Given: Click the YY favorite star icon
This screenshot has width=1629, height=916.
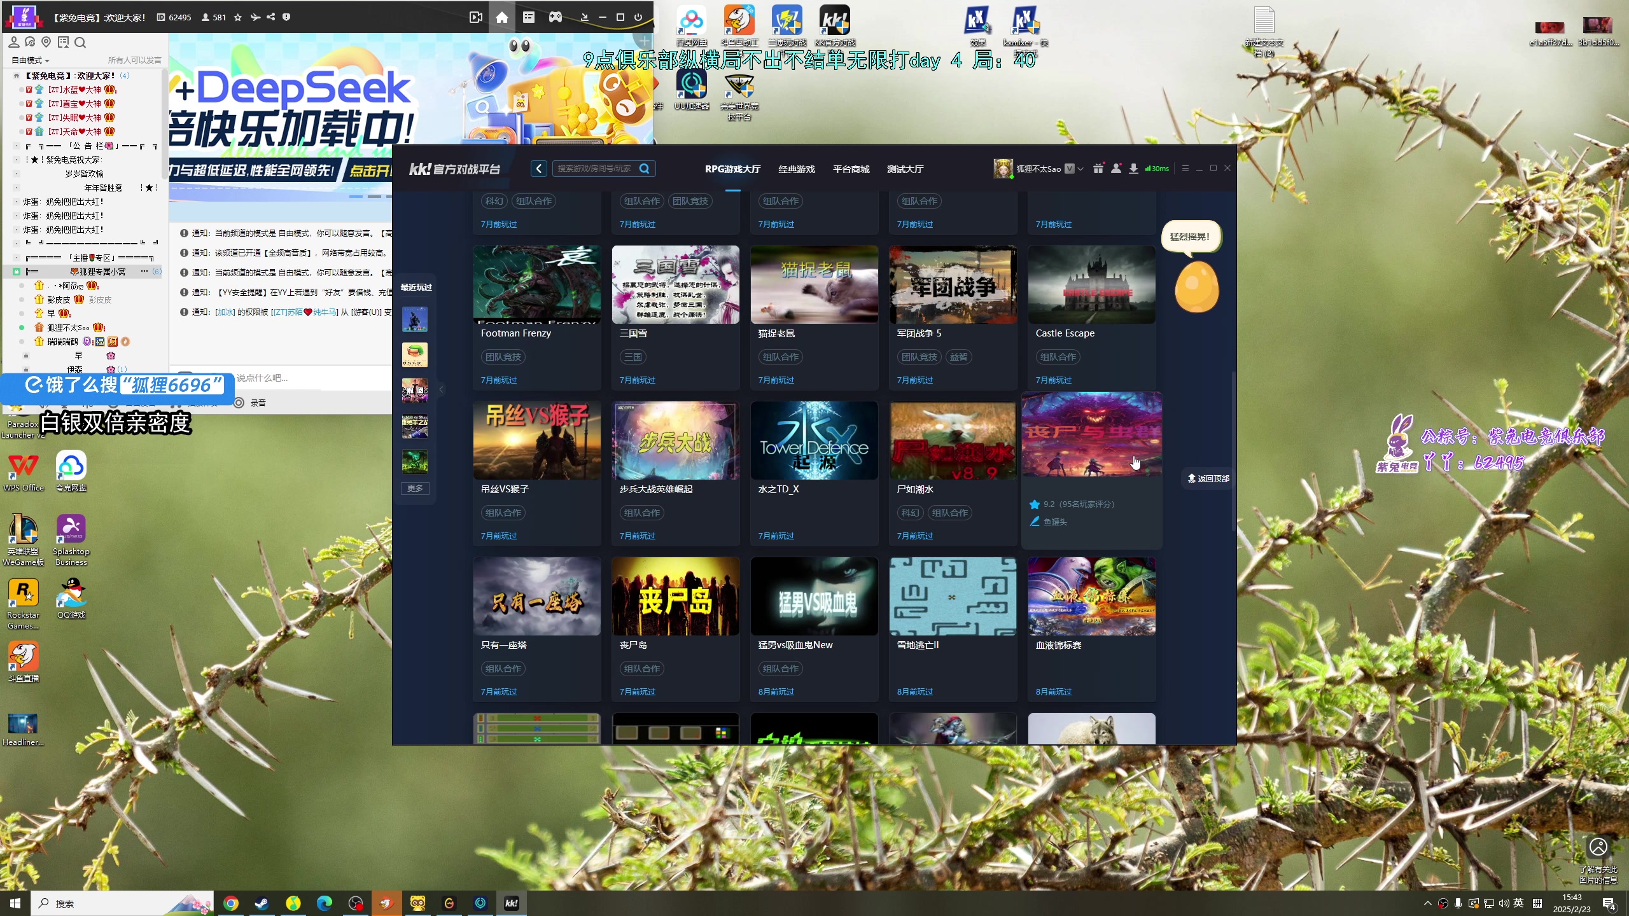Looking at the screenshot, I should tap(238, 17).
